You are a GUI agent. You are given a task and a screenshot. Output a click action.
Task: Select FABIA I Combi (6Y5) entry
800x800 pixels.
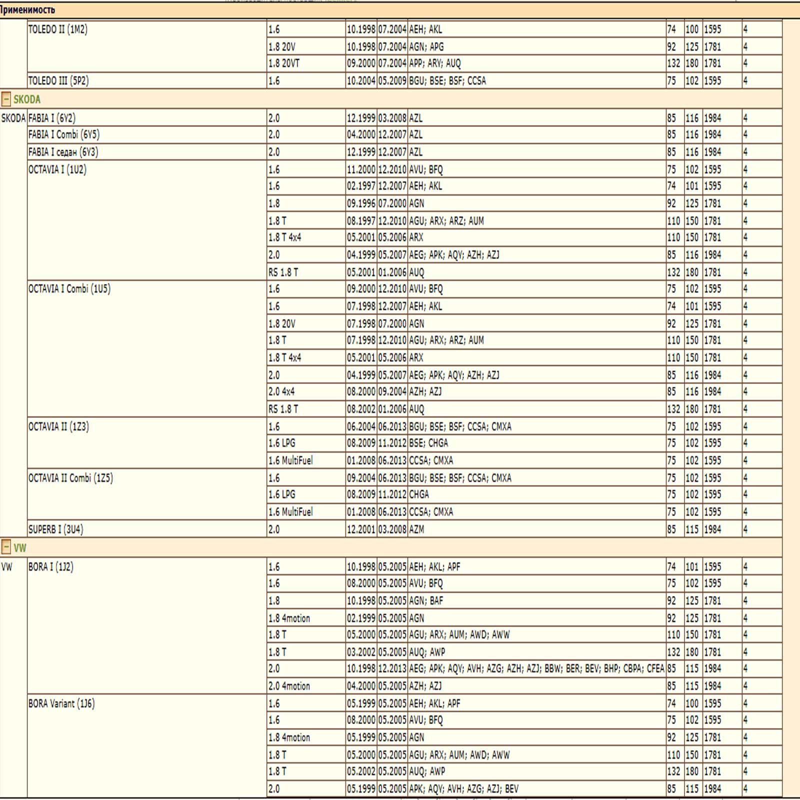point(64,135)
